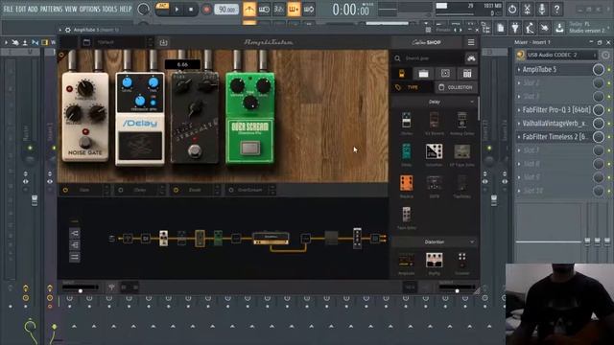This screenshot has width=614, height=345.
Task: Open the ADD menu
Action: (33, 9)
